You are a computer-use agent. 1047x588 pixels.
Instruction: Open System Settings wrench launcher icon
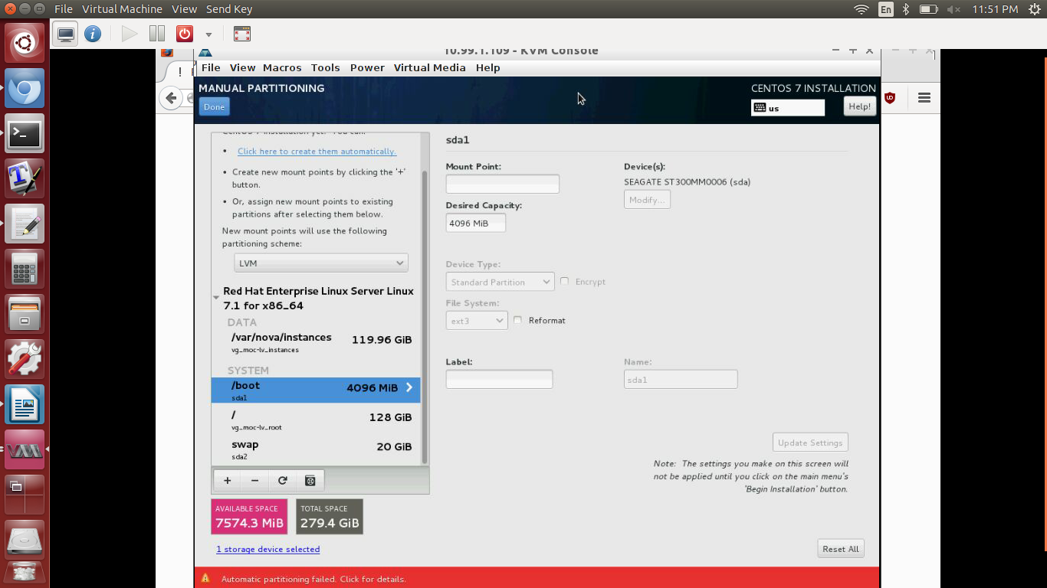pyautogui.click(x=25, y=359)
